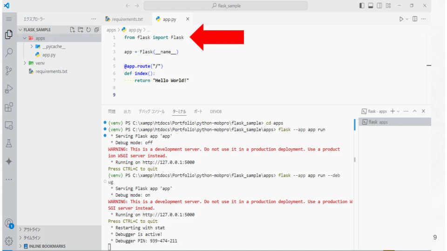Click the flask_sample command center search box
Viewport: 447px width, 251px height.
click(226, 6)
